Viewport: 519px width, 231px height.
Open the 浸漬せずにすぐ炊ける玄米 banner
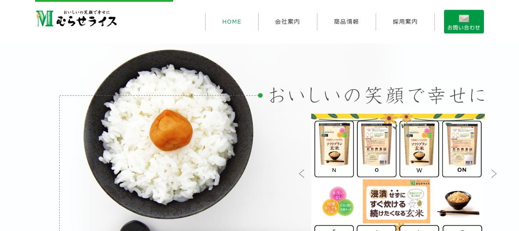[396, 201]
